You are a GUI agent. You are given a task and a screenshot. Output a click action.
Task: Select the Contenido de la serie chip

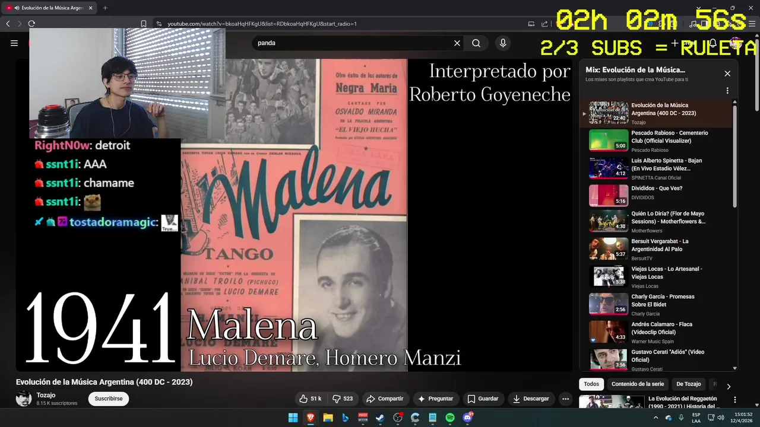tap(638, 384)
